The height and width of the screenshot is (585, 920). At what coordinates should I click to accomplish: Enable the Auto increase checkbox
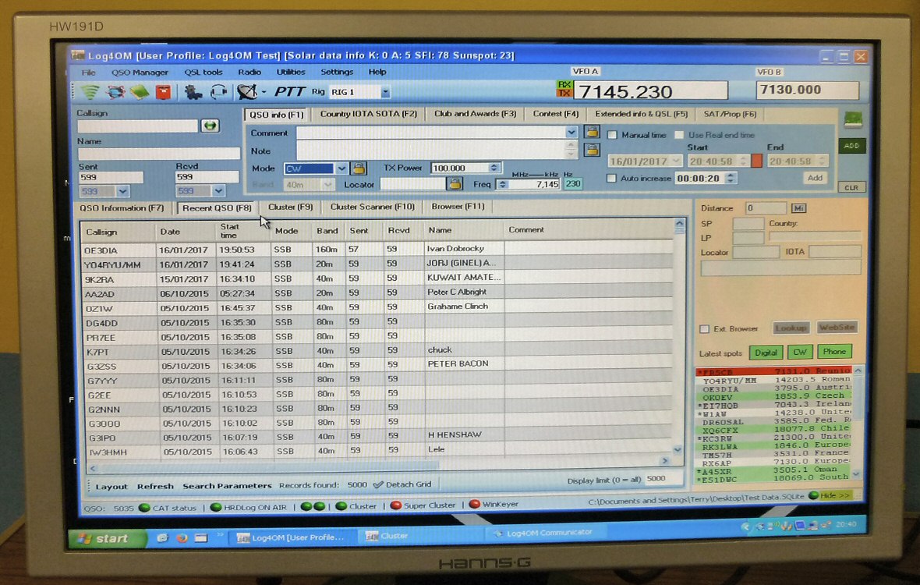[x=611, y=178]
